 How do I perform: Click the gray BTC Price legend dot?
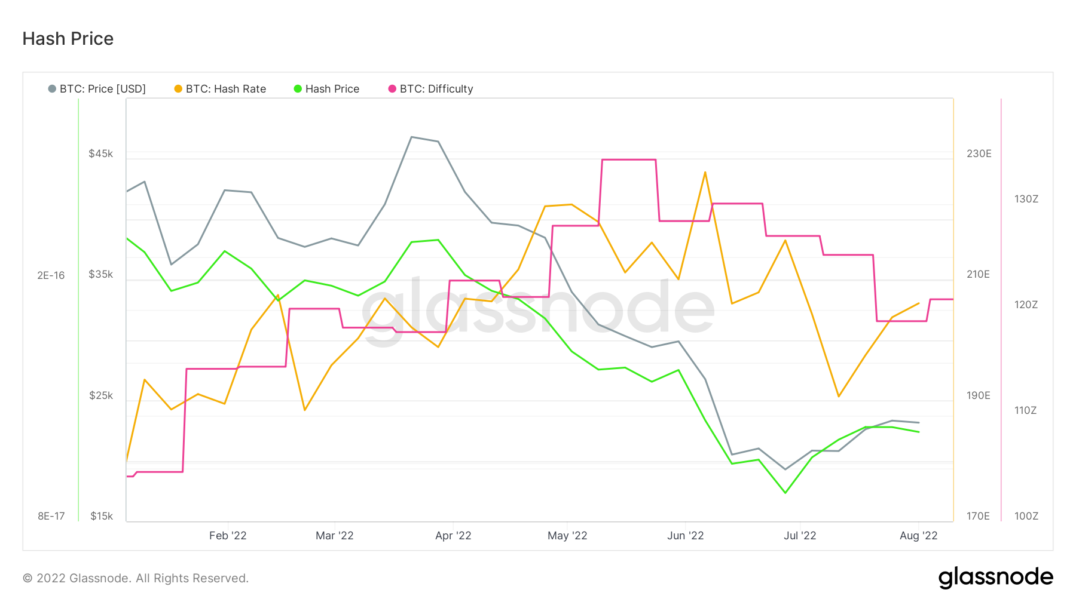coord(52,89)
